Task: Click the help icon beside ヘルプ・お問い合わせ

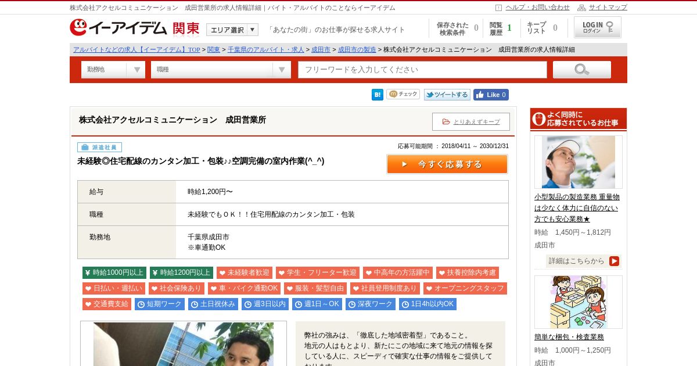Action: coord(498,8)
